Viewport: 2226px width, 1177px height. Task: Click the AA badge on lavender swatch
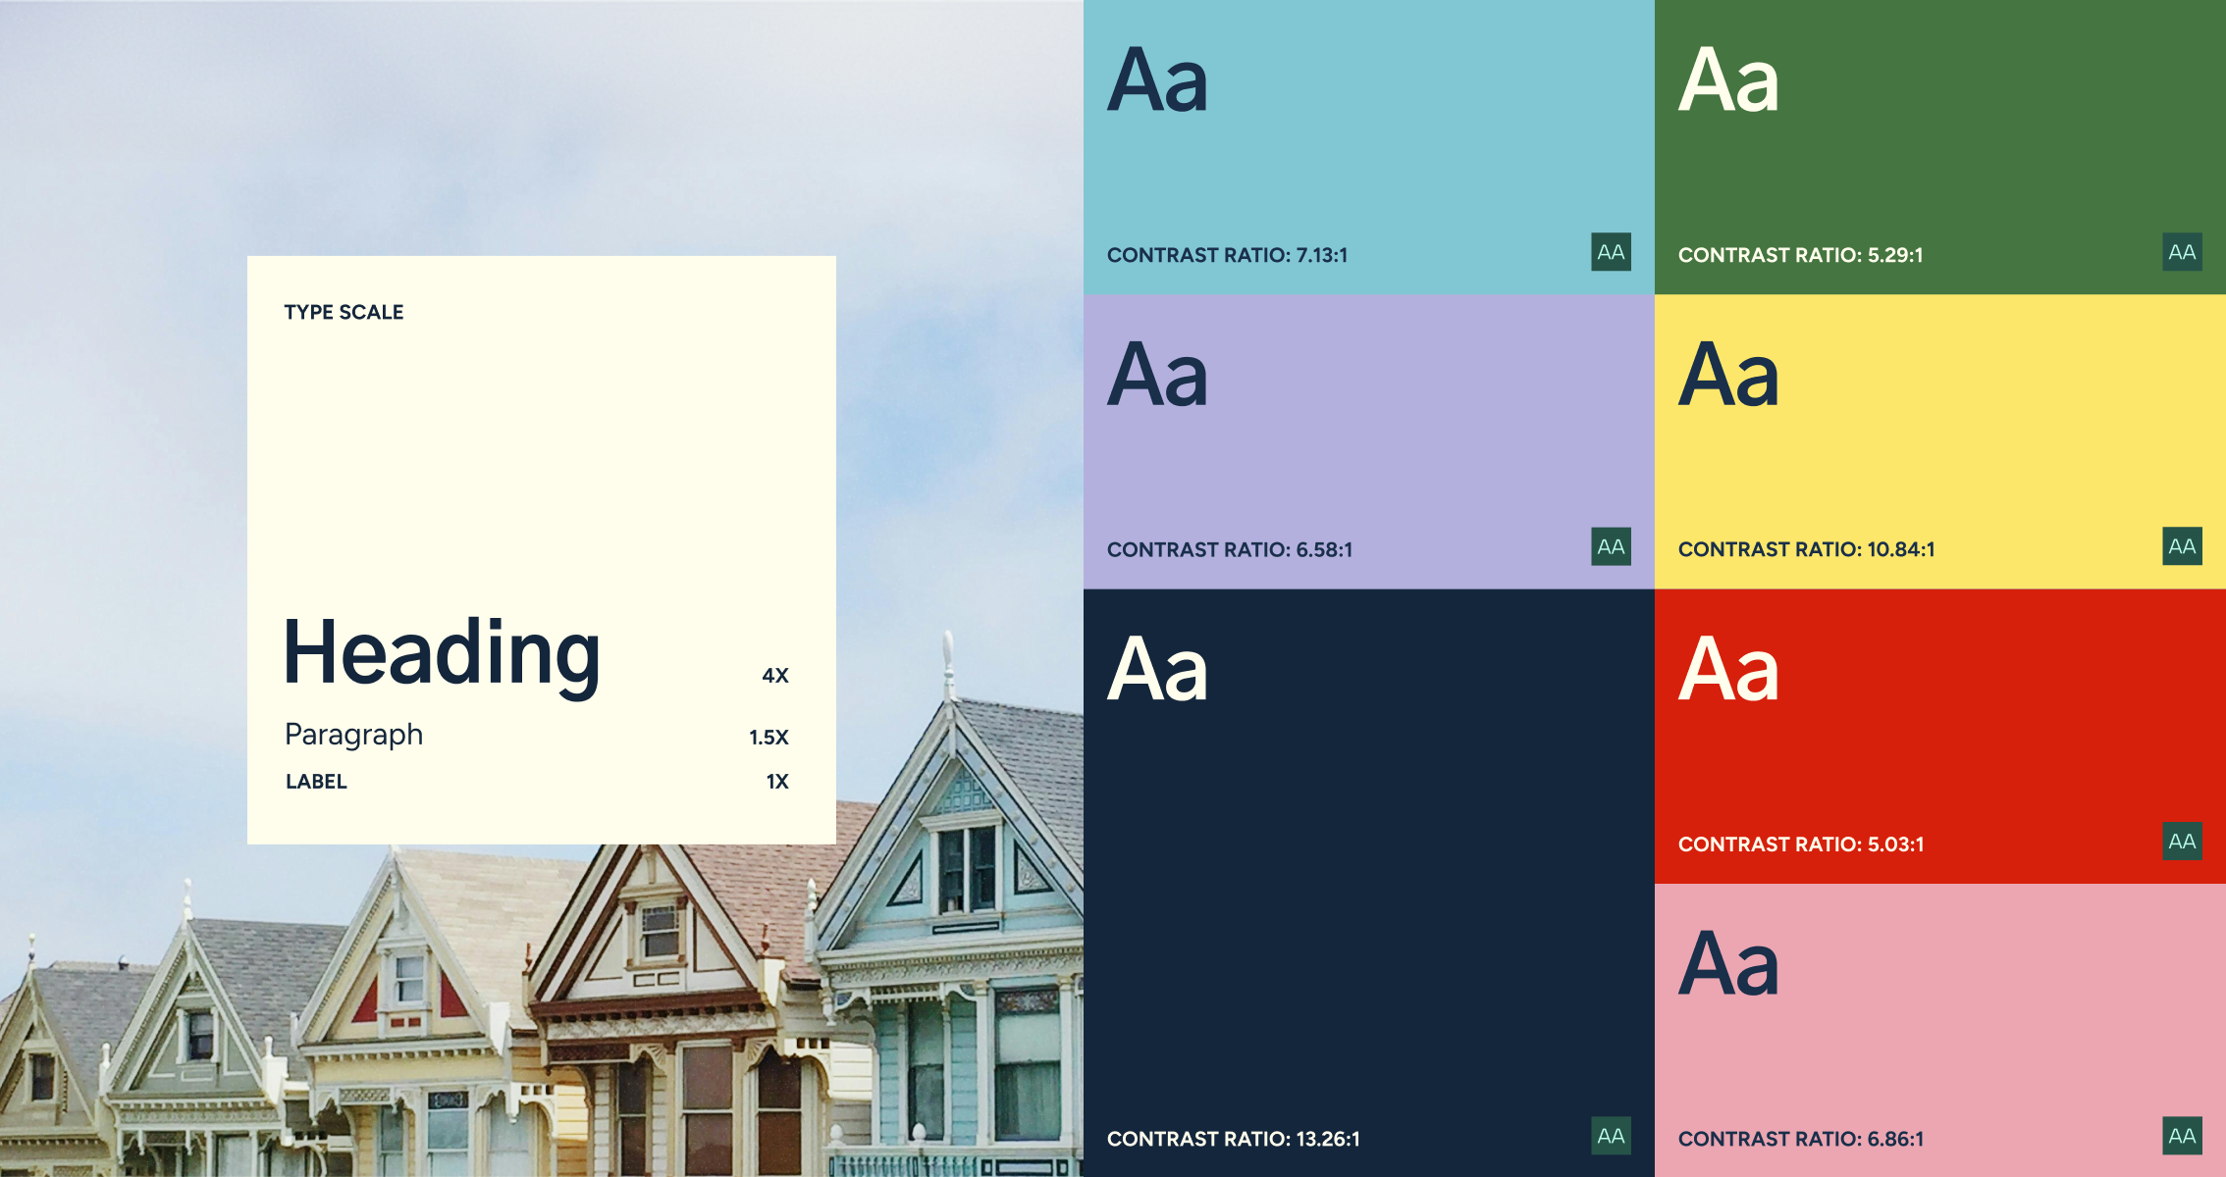(x=1611, y=546)
